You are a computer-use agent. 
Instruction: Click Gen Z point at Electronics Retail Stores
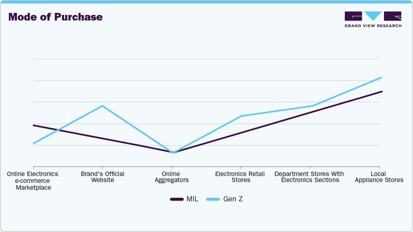click(241, 116)
